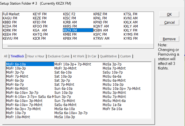The width and height of the screenshot is (185, 126).
Task: Pick the MoSu 1a-5a time block
Action: [112, 105]
